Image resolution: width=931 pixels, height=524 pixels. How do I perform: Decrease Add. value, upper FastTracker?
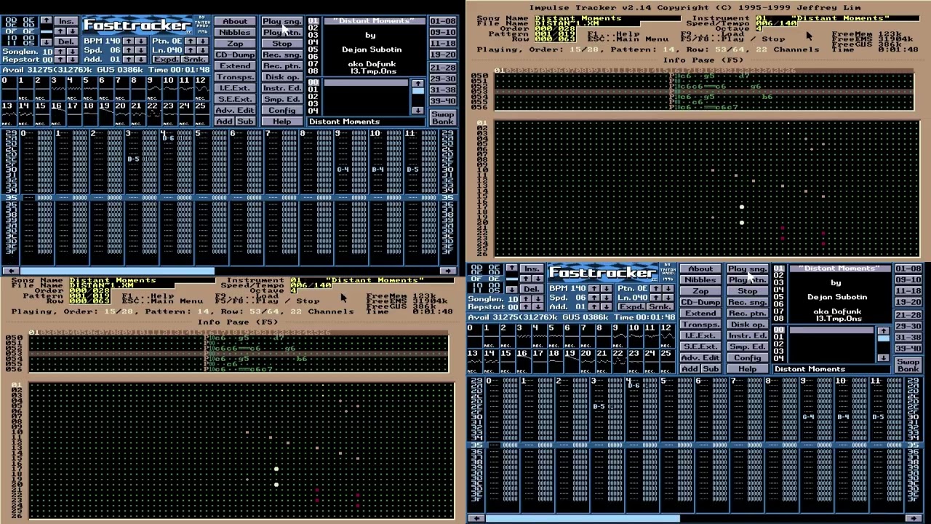(x=141, y=59)
